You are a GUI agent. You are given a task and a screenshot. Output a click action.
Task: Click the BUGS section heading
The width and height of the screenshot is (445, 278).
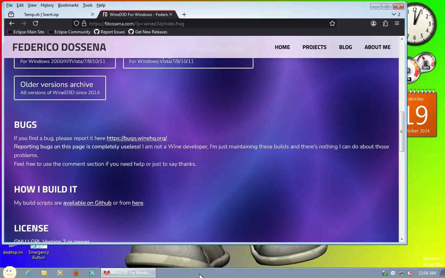point(25,125)
